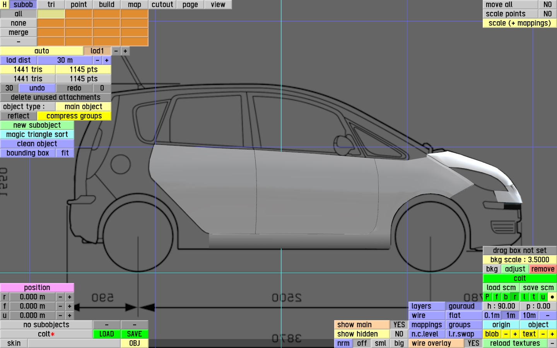
Task: Open the view tab
Action: [218, 5]
